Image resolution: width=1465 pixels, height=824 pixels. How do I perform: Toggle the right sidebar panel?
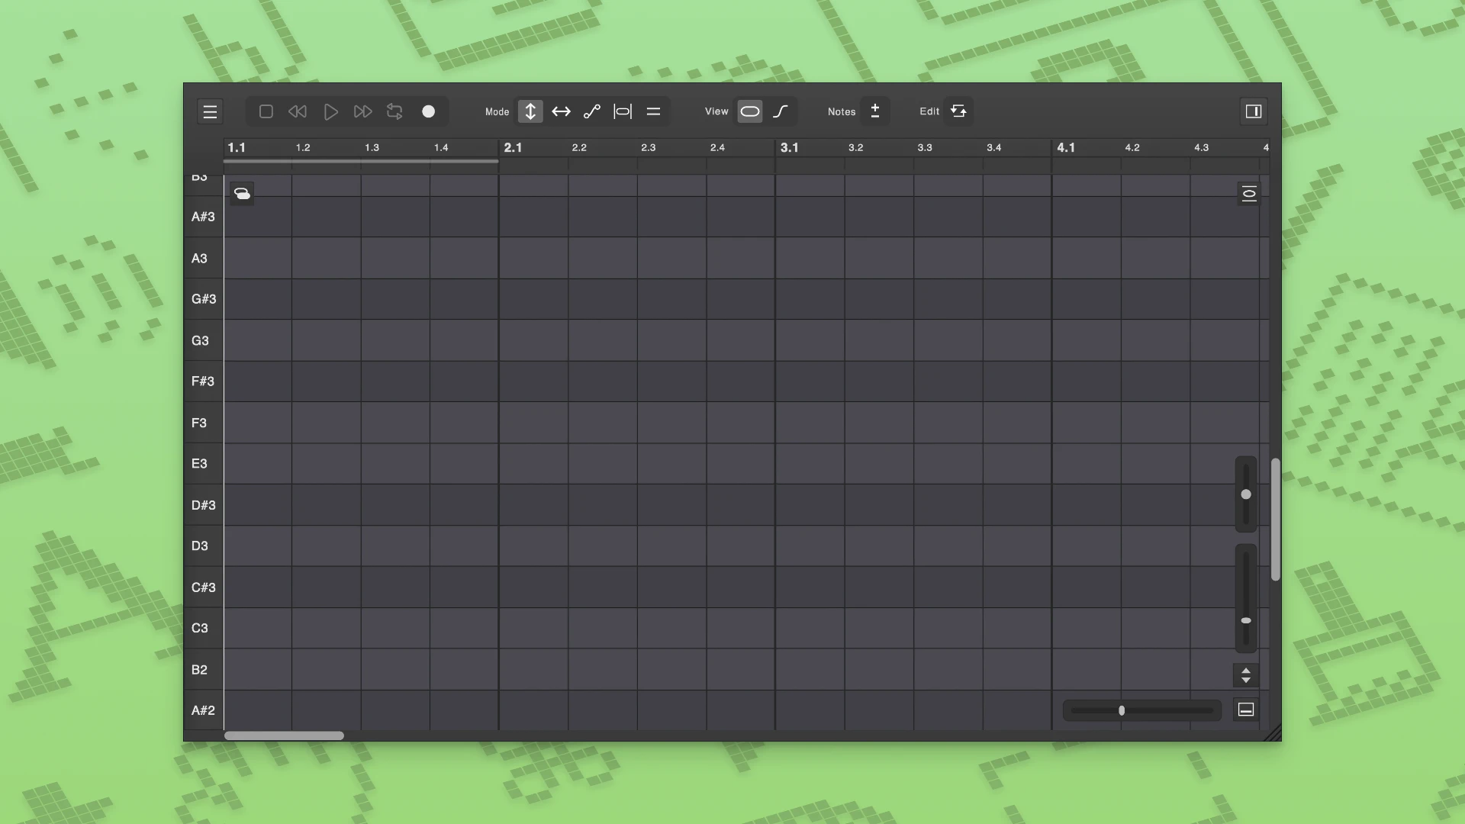(x=1253, y=111)
